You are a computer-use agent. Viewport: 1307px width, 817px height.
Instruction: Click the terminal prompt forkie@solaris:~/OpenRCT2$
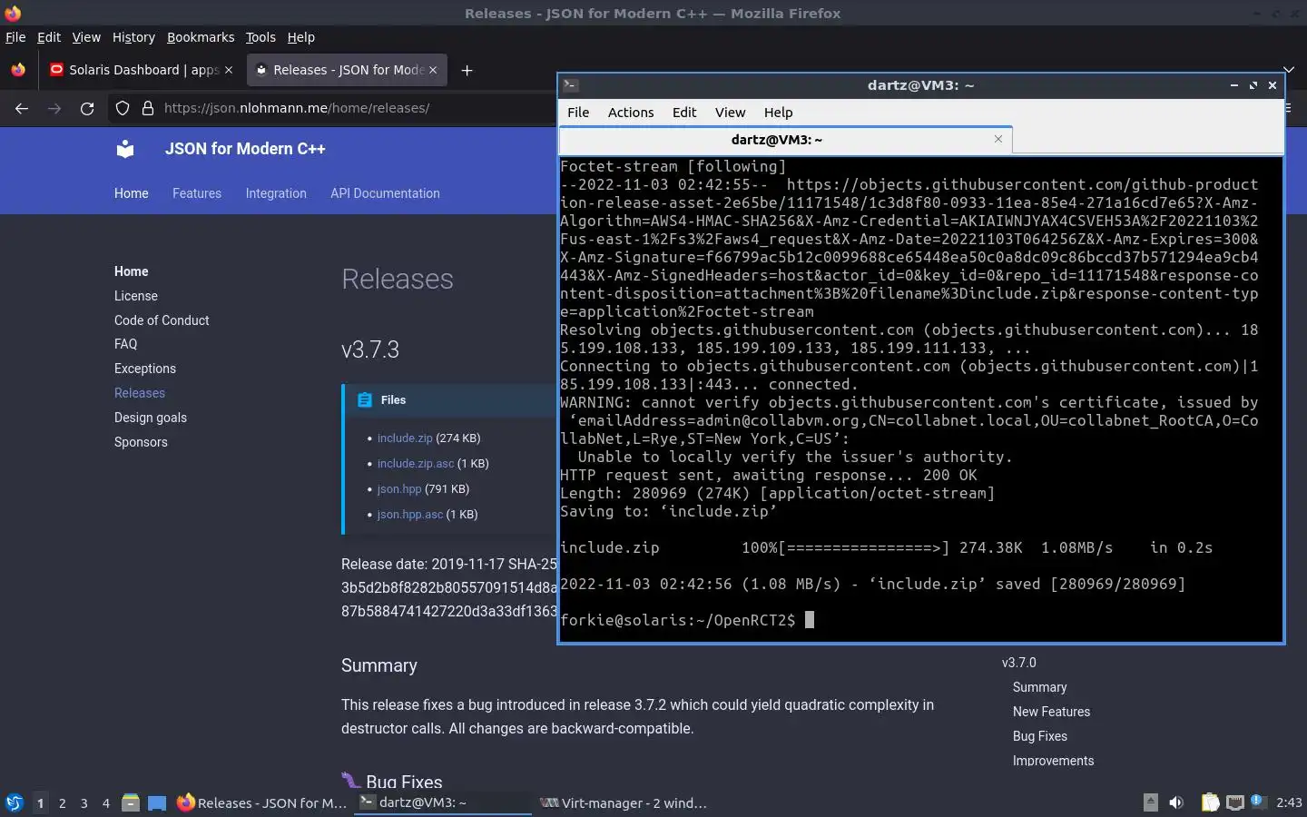tap(678, 620)
